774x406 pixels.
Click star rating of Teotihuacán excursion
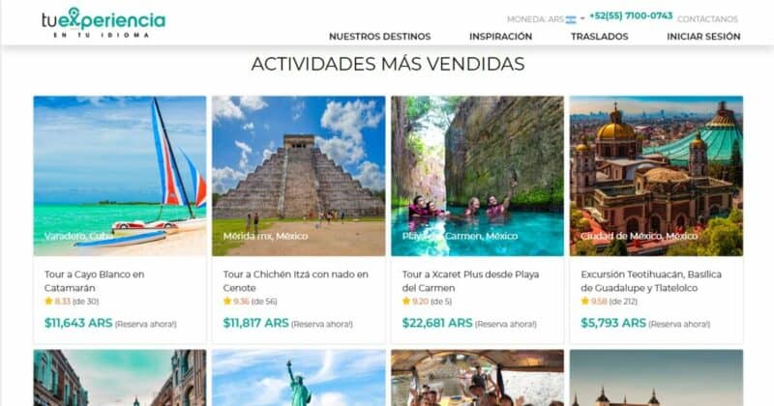(609, 301)
